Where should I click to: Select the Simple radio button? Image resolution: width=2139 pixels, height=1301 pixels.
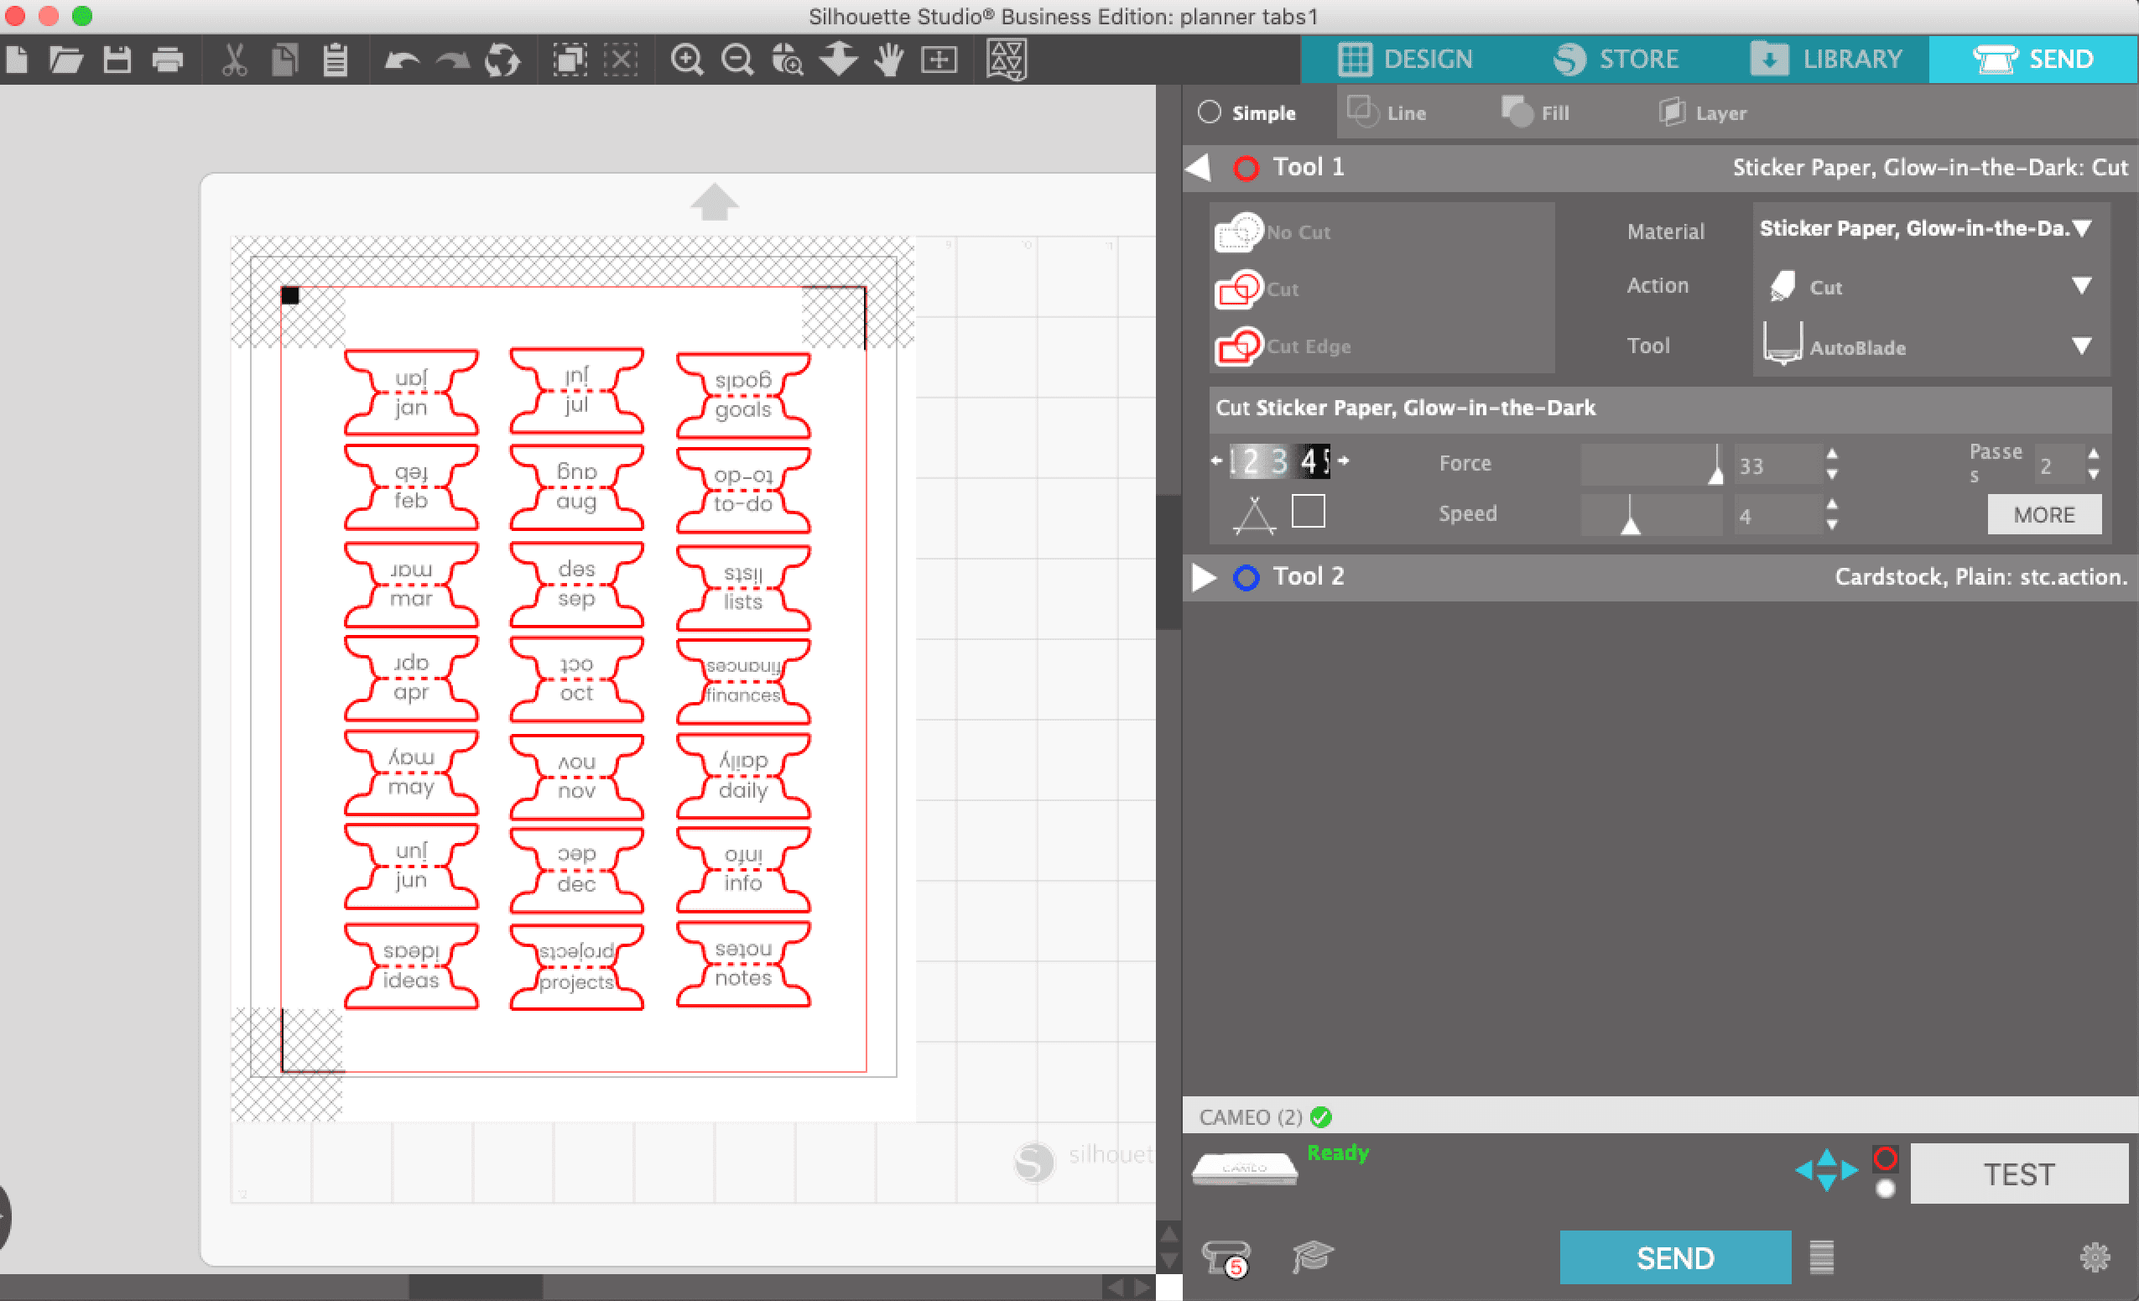pyautogui.click(x=1210, y=113)
